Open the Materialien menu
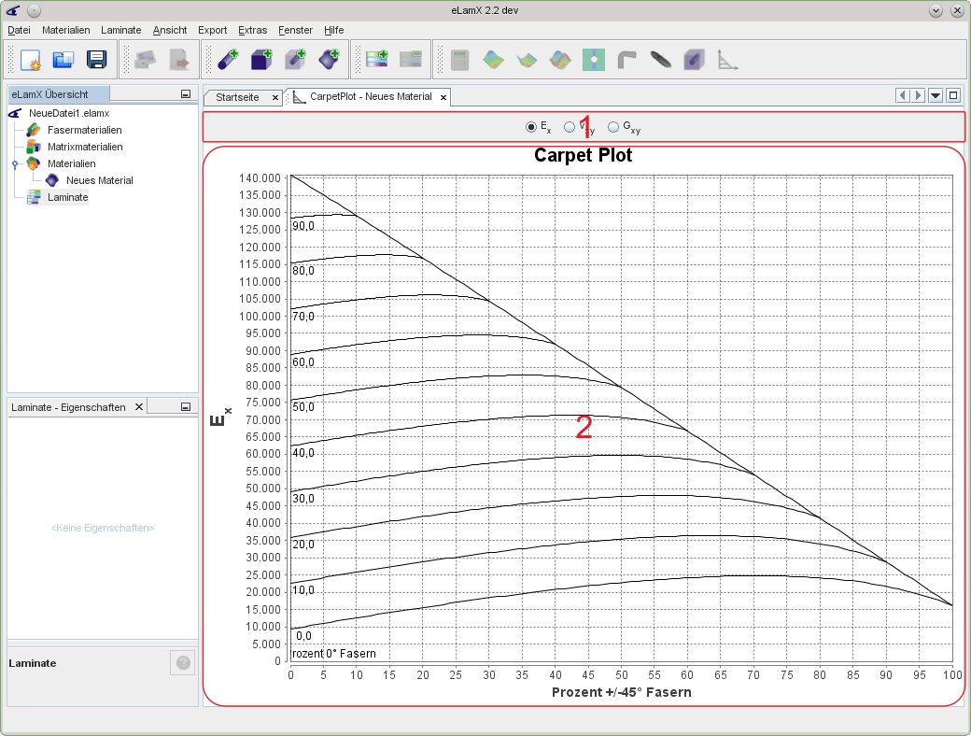The image size is (971, 736). pos(65,30)
